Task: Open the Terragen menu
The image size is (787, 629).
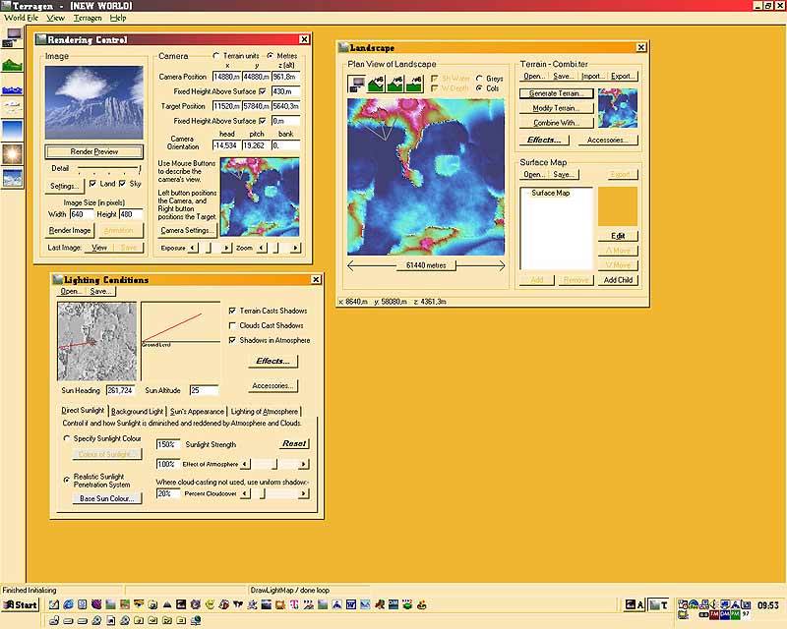Action: 88,18
